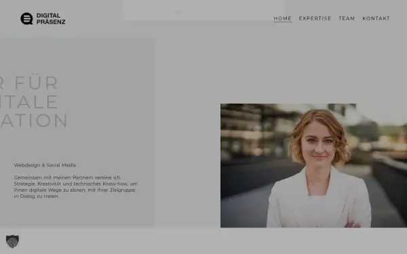Select the 'Webdesign & Social Media' text
Screen dimensions: 407x254
(x=45, y=165)
